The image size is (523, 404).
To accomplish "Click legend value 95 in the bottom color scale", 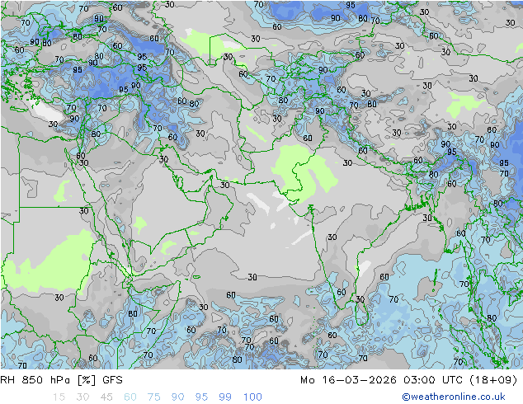I will [x=201, y=397].
